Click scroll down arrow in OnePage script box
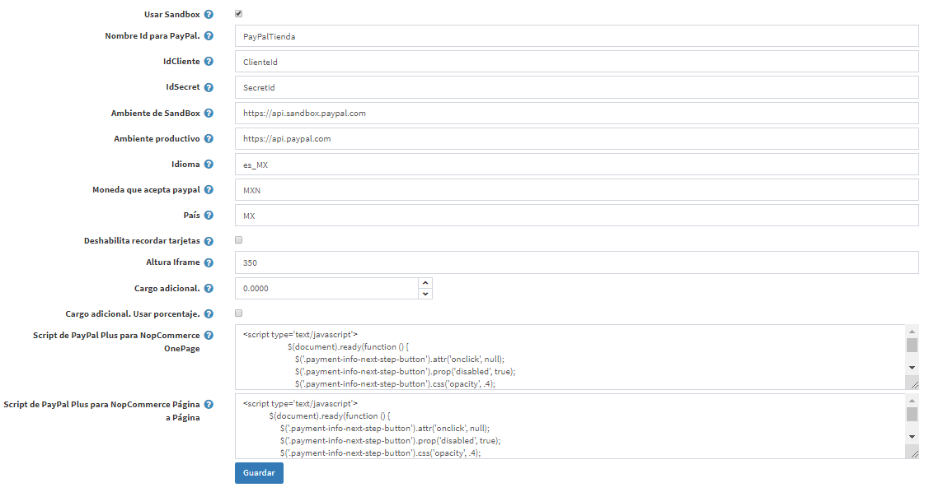The width and height of the screenshot is (929, 492). pyautogui.click(x=913, y=368)
